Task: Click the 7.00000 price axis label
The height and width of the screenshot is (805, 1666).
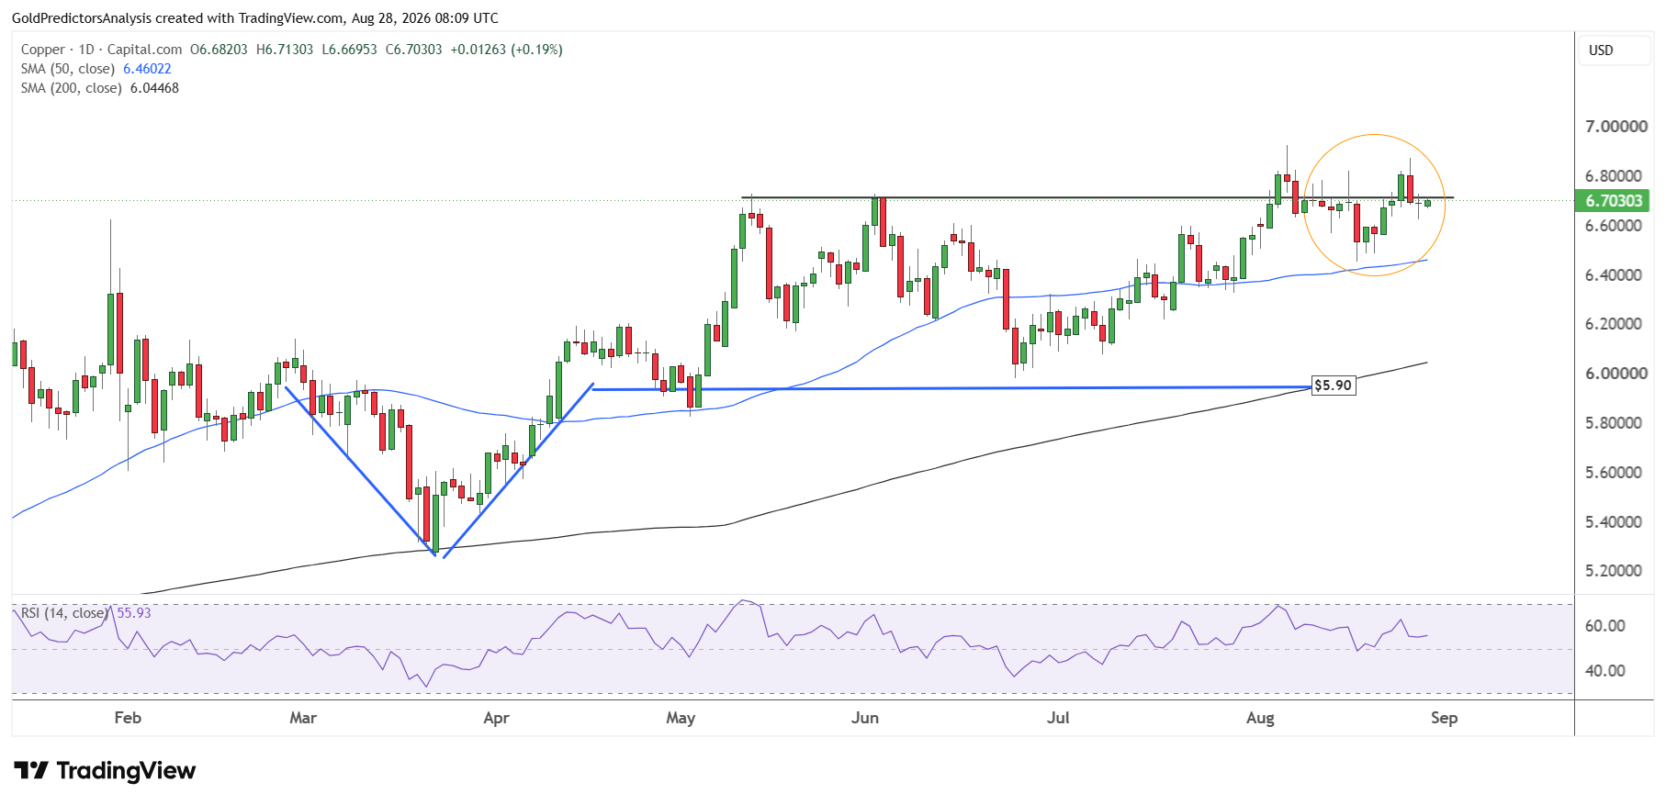Action: tap(1615, 127)
